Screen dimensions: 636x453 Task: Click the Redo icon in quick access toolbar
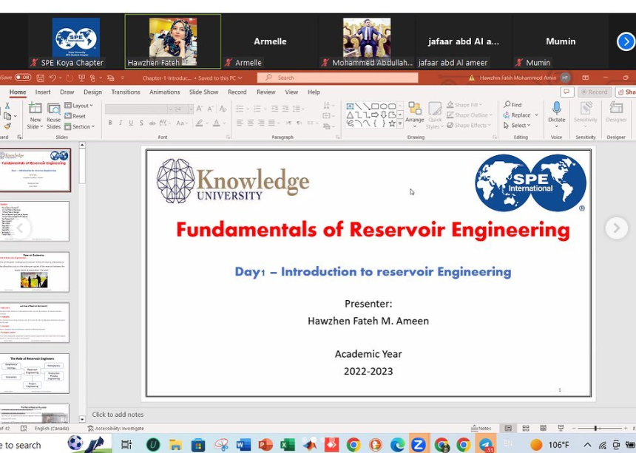70,78
